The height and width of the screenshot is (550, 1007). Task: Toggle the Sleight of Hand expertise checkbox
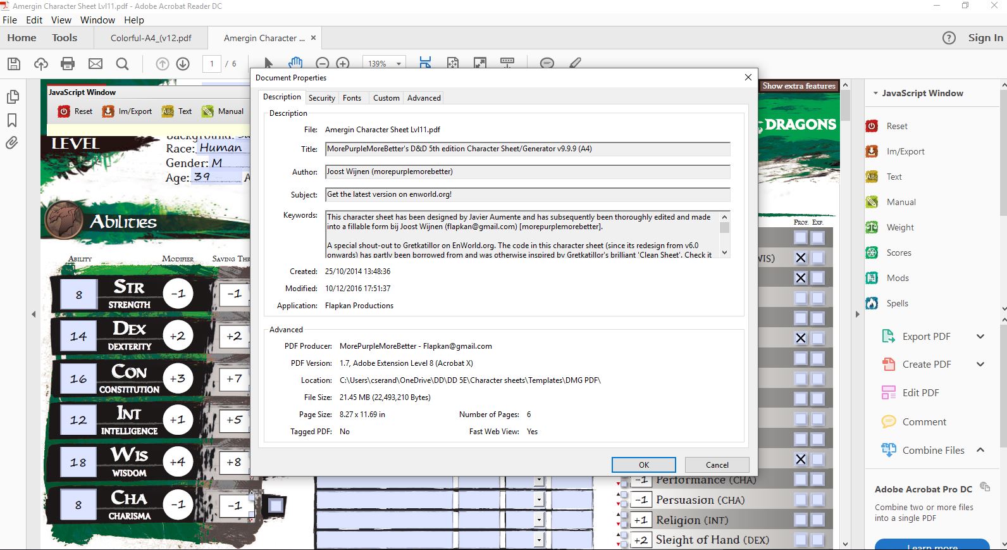click(x=818, y=540)
